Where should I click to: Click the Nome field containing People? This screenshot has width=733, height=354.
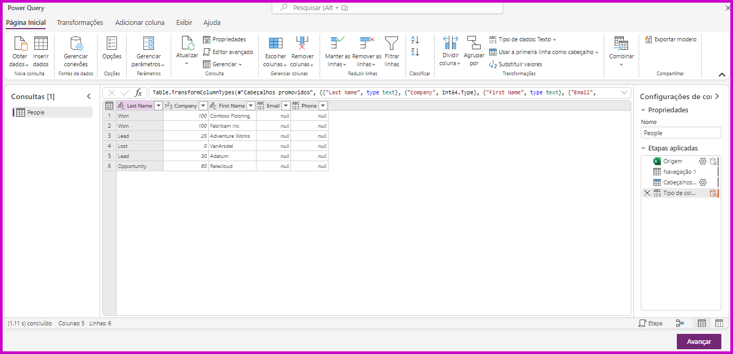pos(681,133)
